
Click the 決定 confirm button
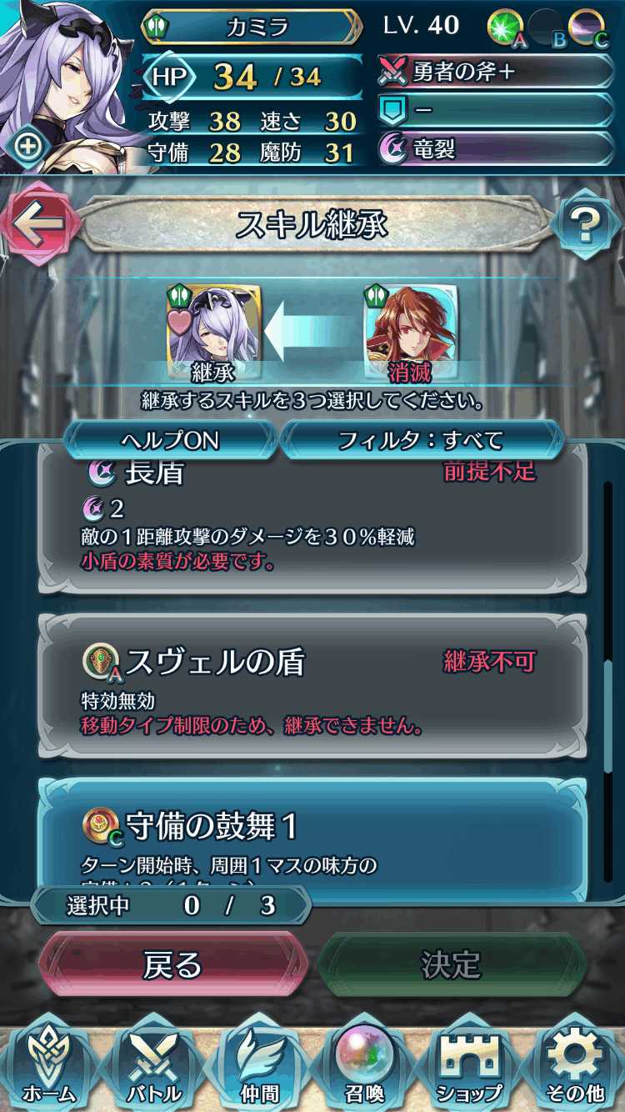451,964
